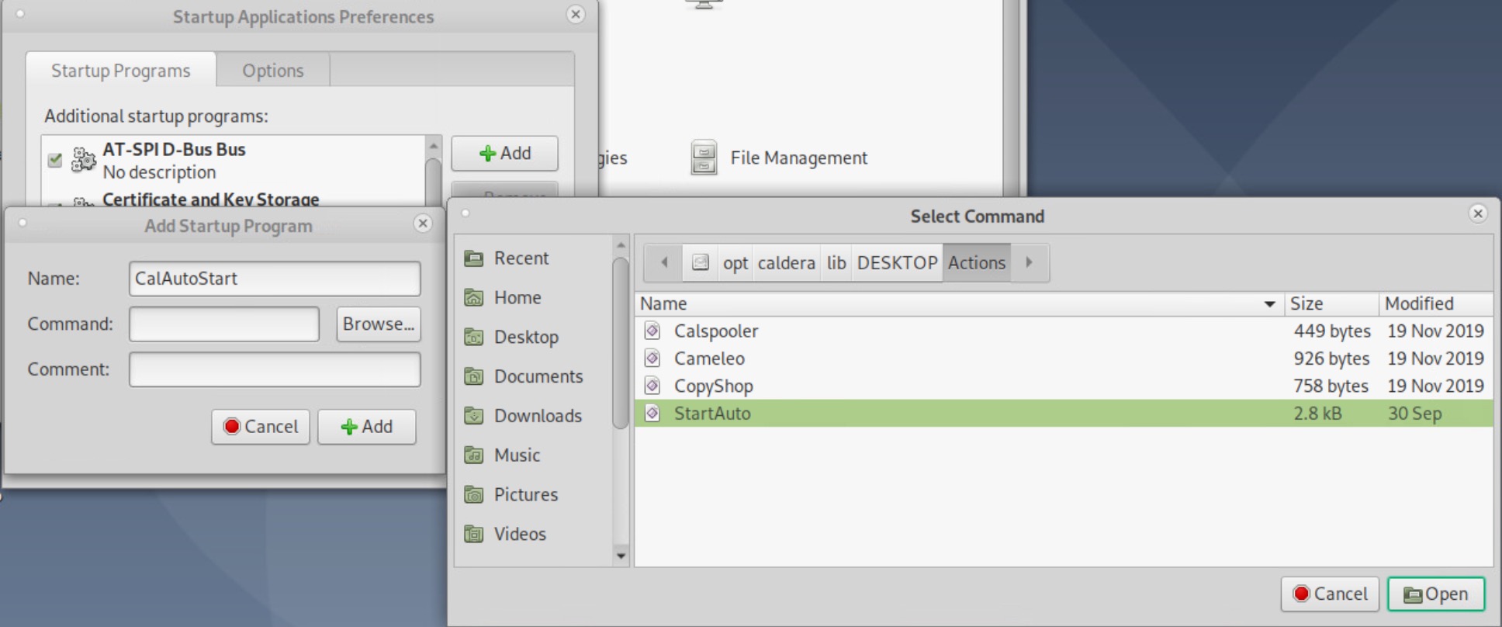
Task: Select the Startup Programs tab
Action: pos(120,71)
